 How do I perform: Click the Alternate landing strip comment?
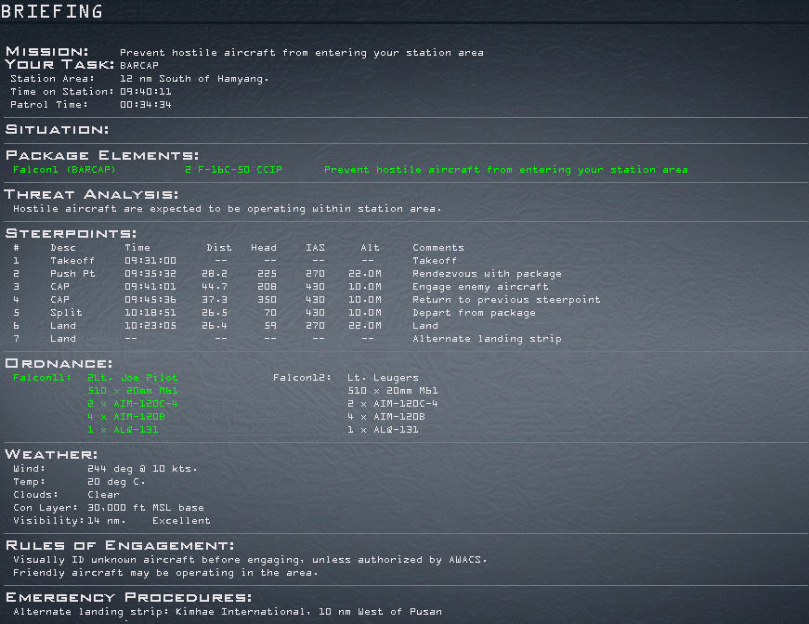click(487, 339)
